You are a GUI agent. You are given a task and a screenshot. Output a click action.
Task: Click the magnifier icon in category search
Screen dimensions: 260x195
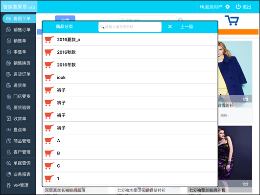pos(102,27)
